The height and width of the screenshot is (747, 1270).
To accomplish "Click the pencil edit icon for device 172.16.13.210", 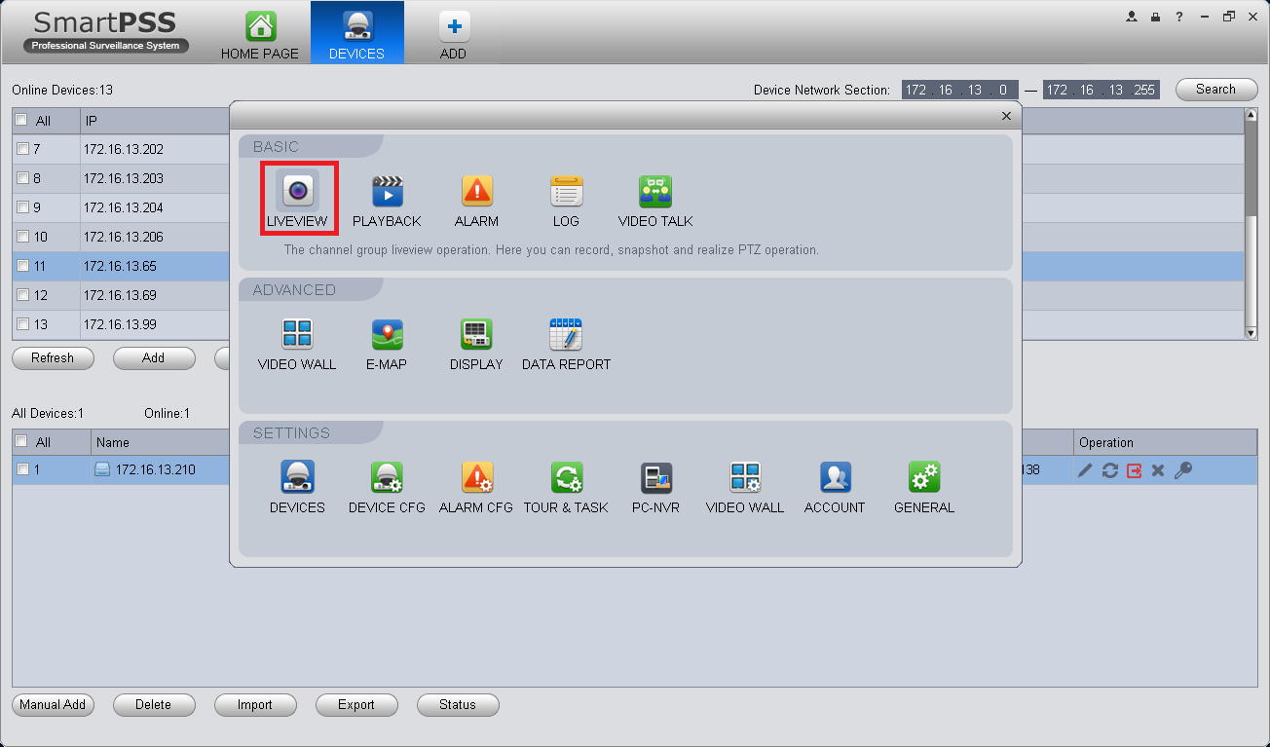I will click(1085, 470).
